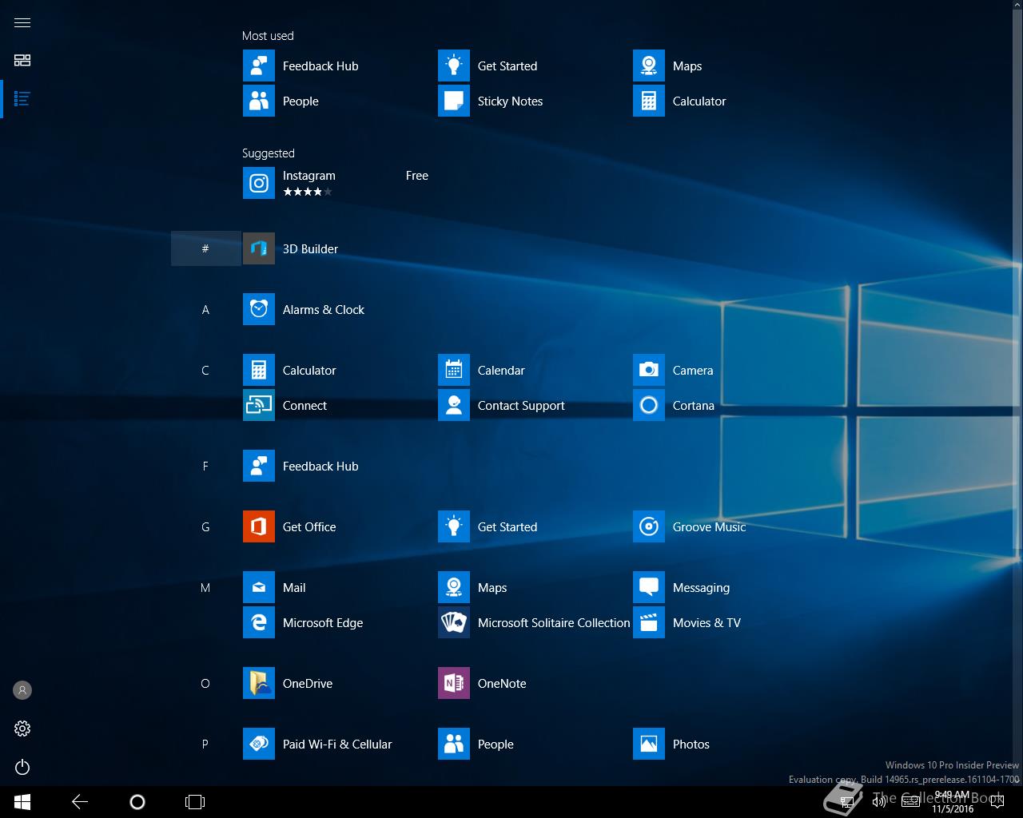Launch People under Most used

(x=339, y=101)
